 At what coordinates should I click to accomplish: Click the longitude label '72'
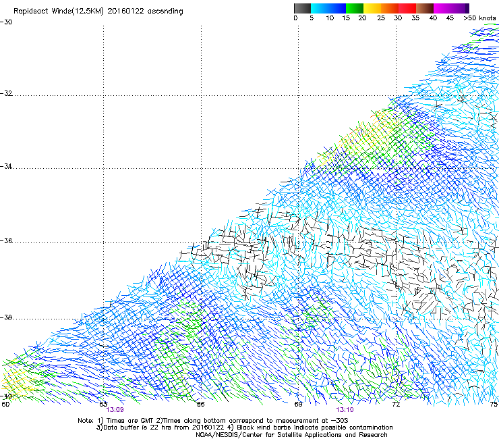396,405
